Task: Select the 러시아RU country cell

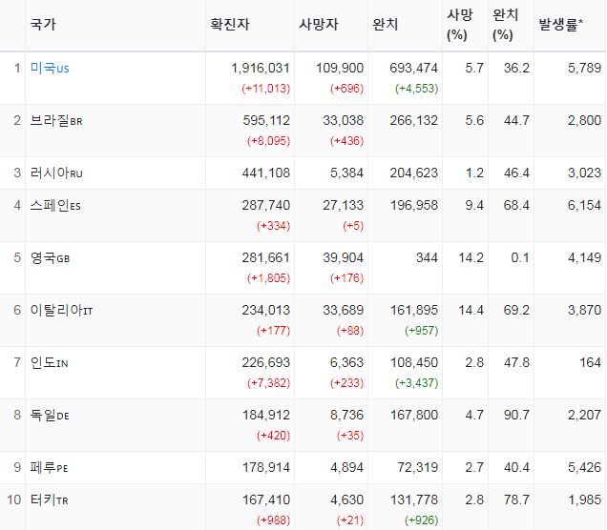Action: (x=57, y=173)
